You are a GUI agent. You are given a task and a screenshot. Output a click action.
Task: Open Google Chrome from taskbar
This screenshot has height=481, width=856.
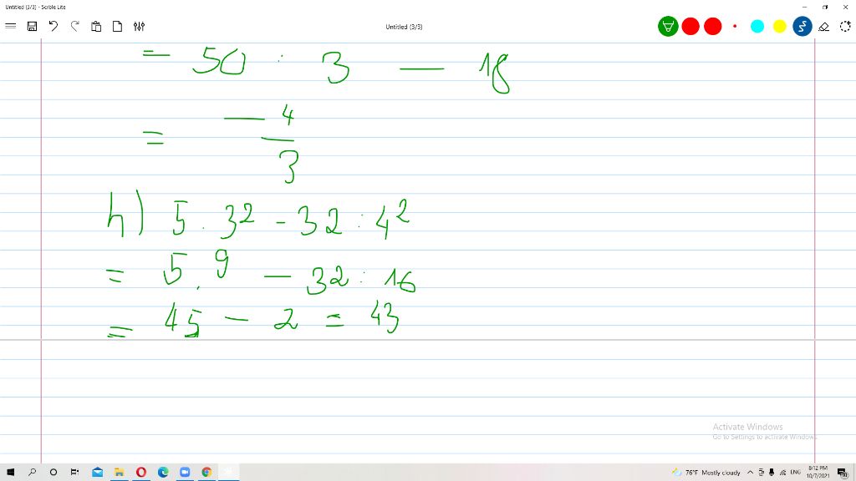tap(206, 473)
